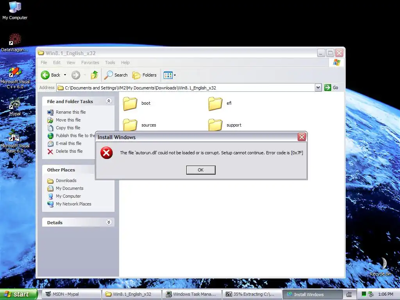Click into the Address path field
This screenshot has height=300, width=400.
coord(186,88)
